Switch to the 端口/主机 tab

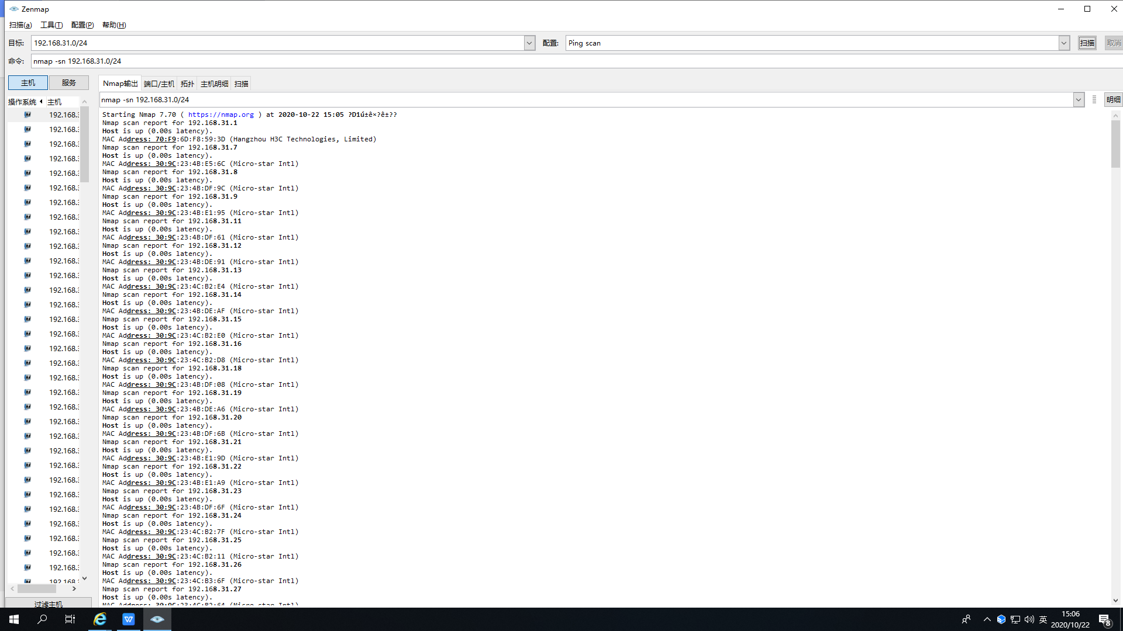(x=159, y=84)
